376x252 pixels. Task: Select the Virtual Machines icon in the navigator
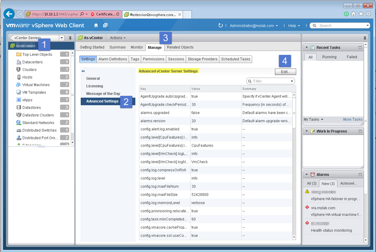tap(19, 85)
